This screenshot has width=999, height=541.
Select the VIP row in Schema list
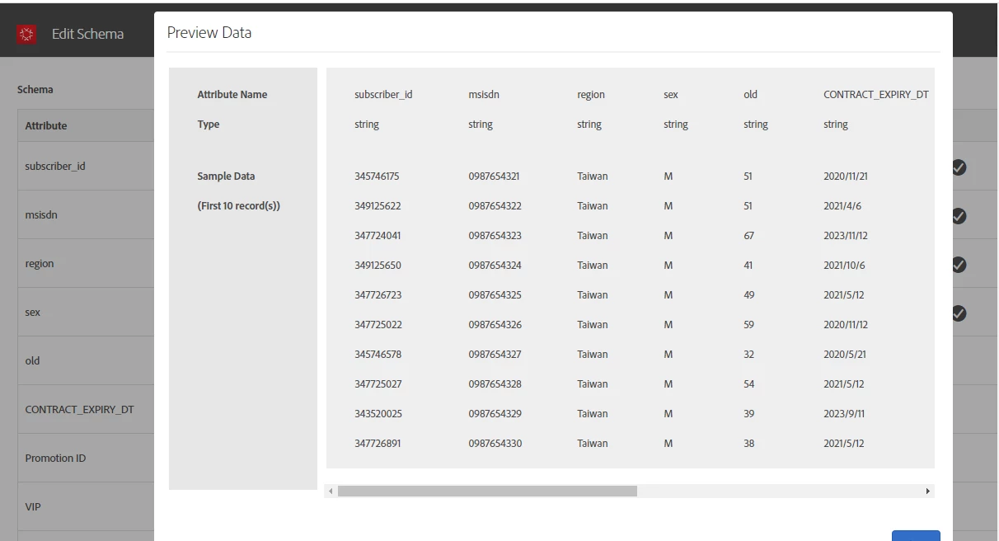coord(86,506)
